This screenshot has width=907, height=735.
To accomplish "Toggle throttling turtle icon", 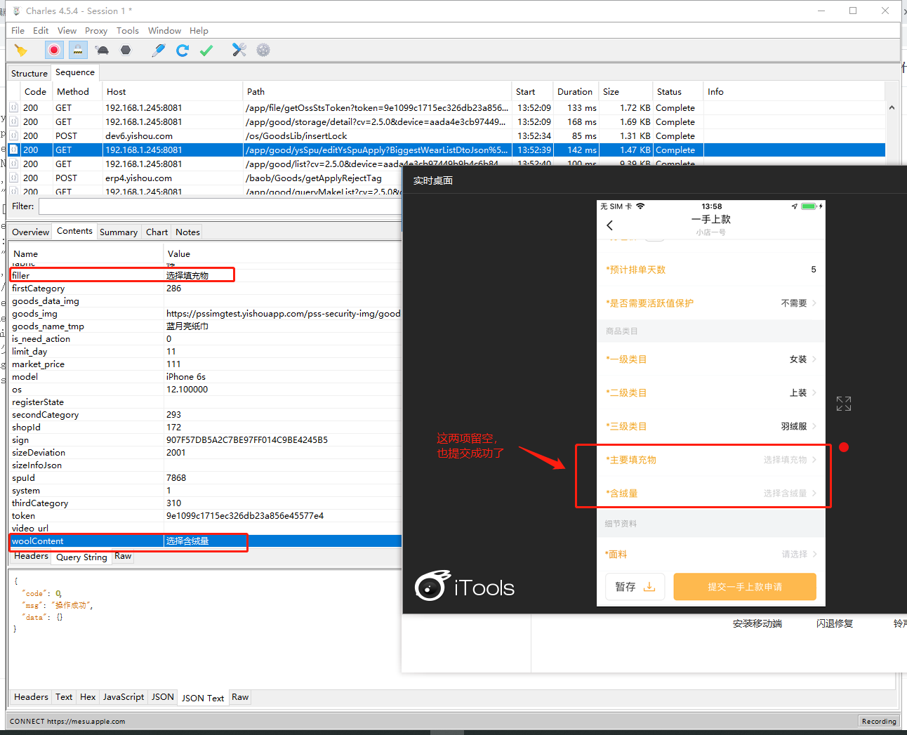I will coord(102,50).
